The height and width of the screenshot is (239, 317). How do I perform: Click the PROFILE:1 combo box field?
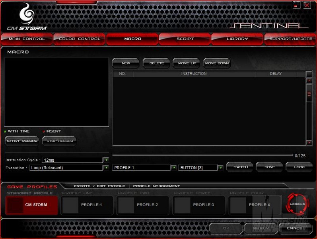point(141,168)
